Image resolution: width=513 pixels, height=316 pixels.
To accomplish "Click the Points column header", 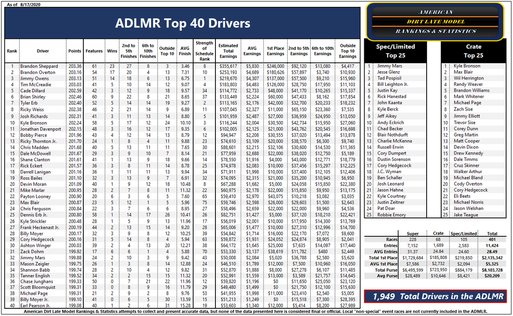I will 75,51.
